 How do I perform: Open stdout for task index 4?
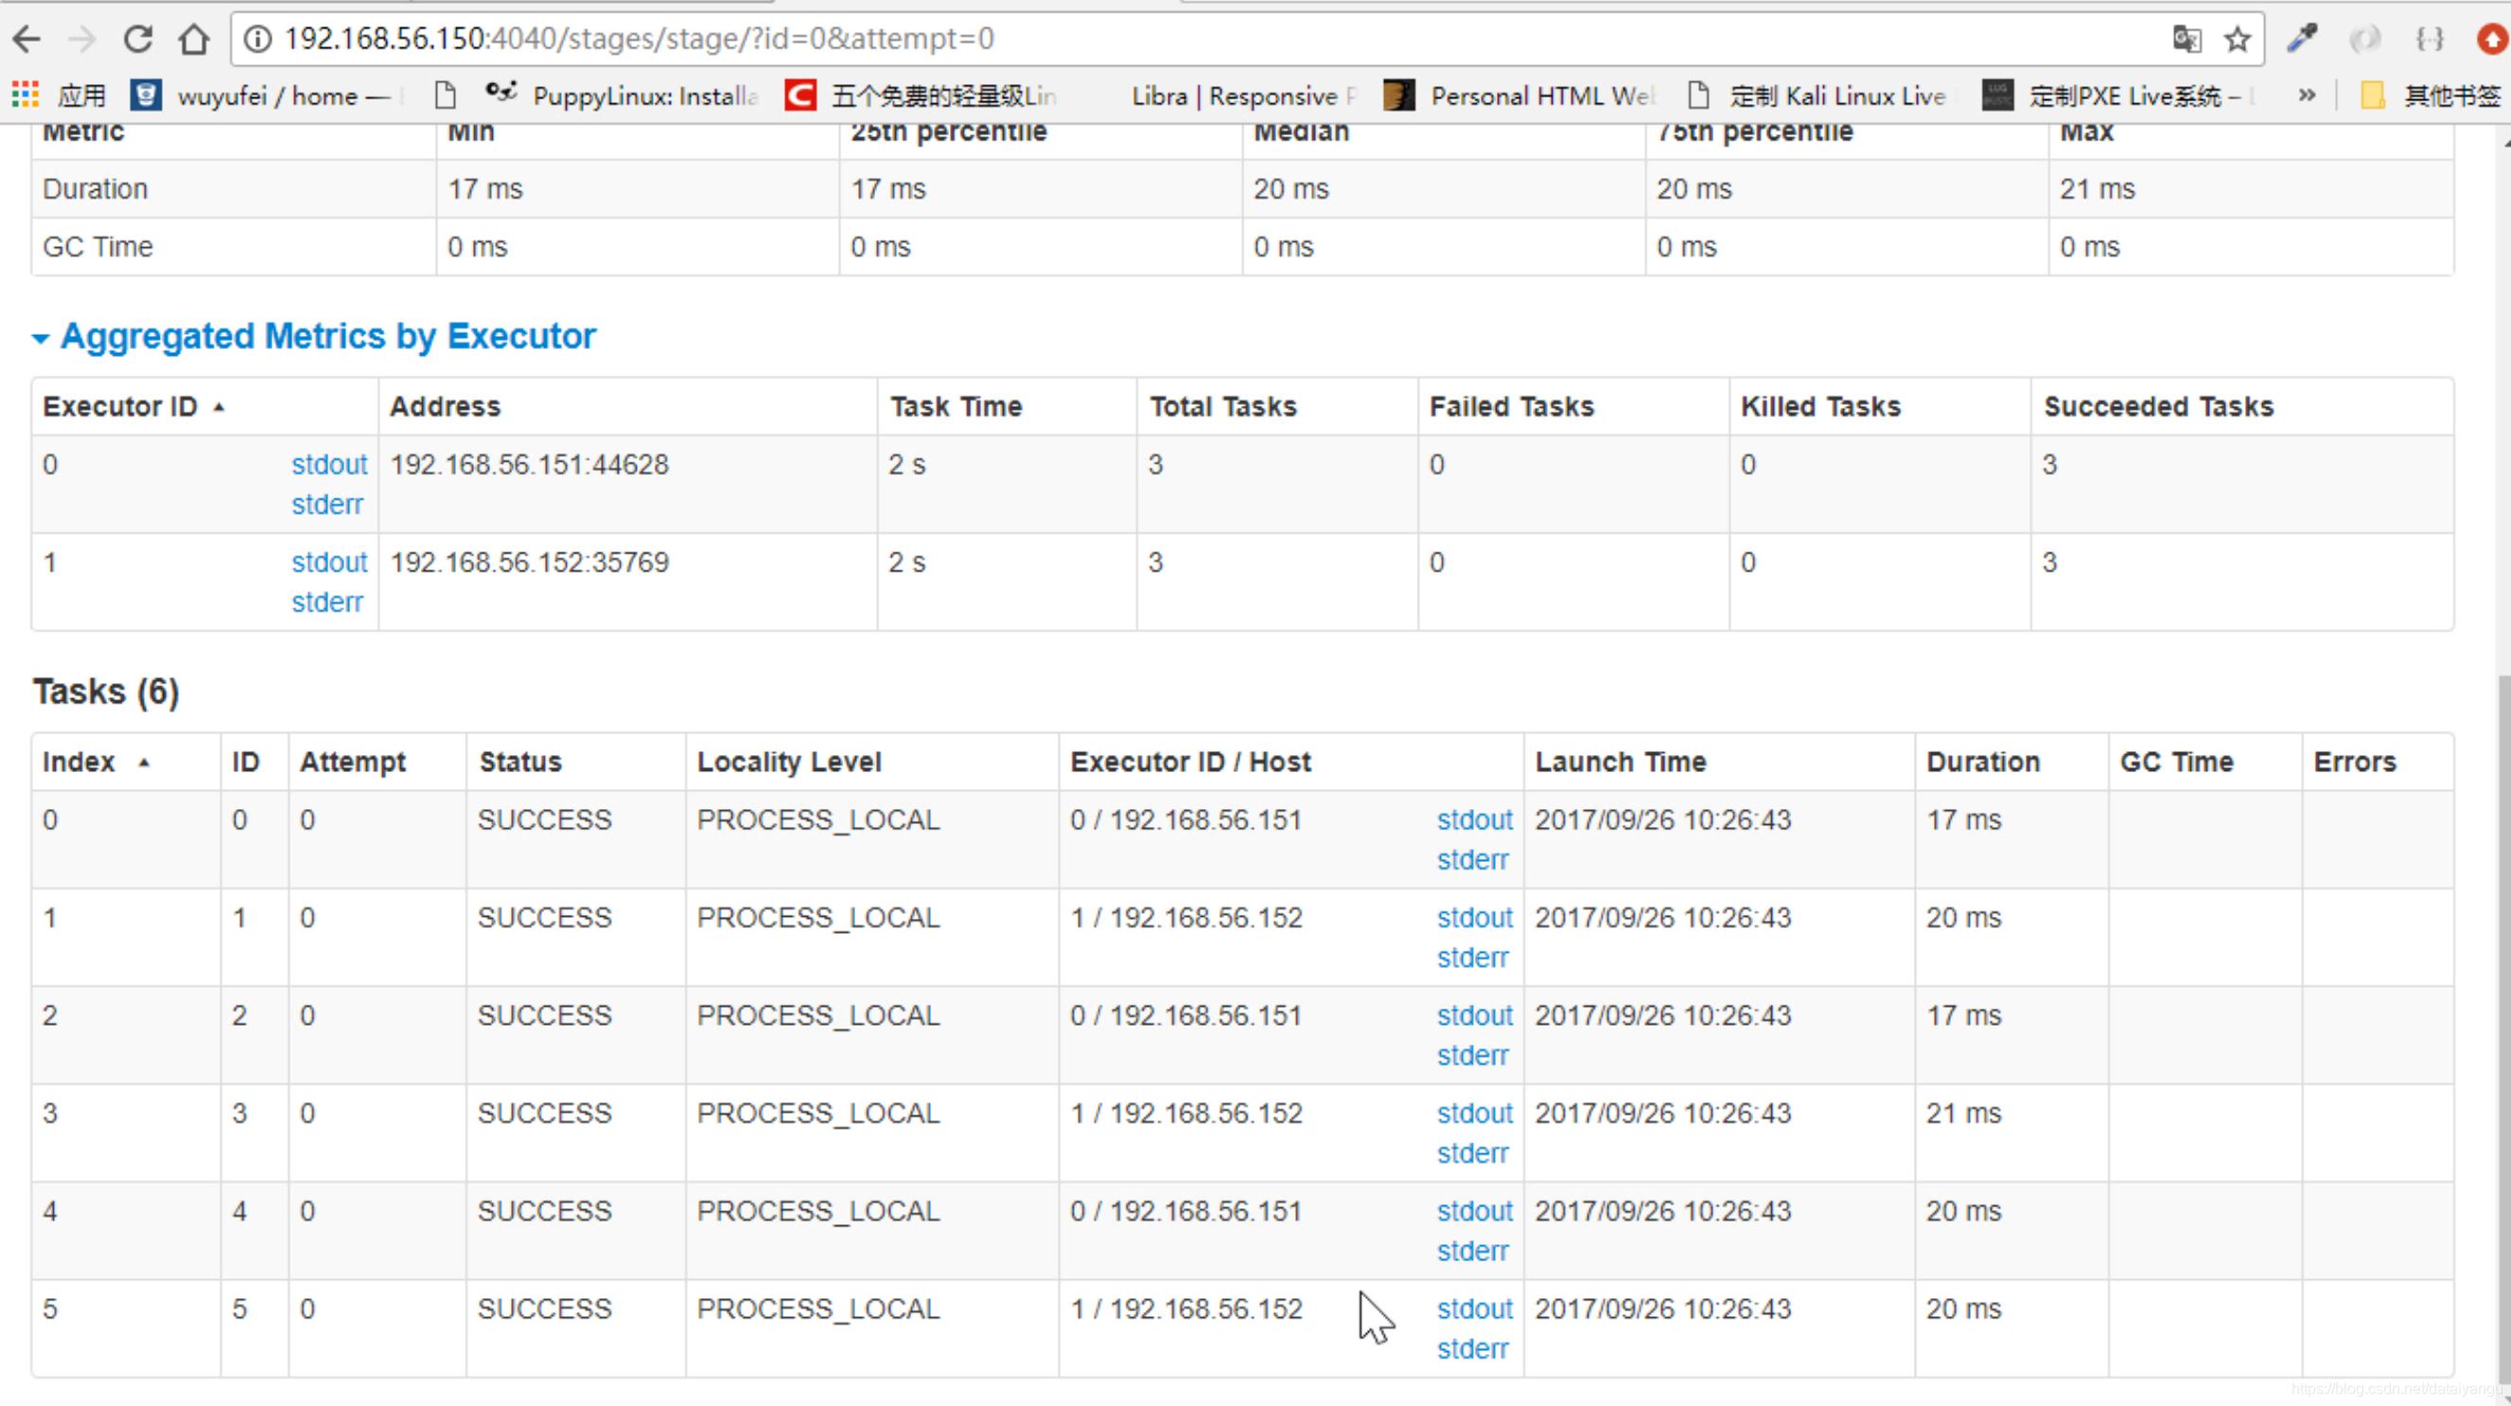[x=1475, y=1211]
